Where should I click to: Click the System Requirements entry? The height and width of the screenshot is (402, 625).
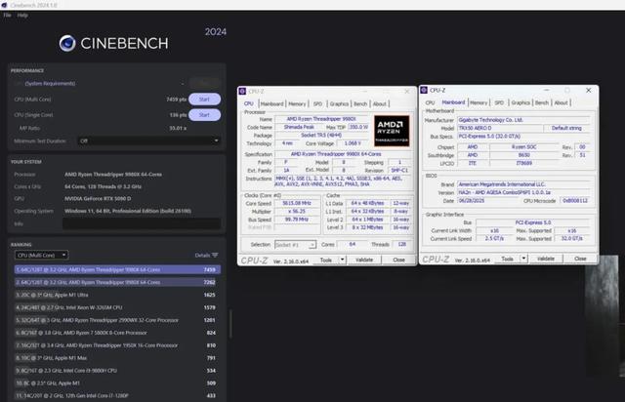50,83
